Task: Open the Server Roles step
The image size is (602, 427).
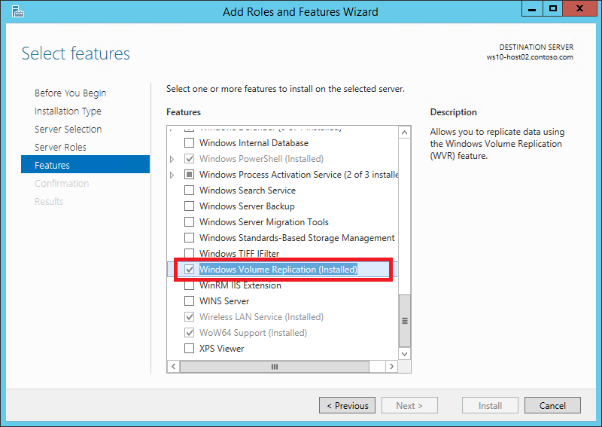Action: point(60,147)
